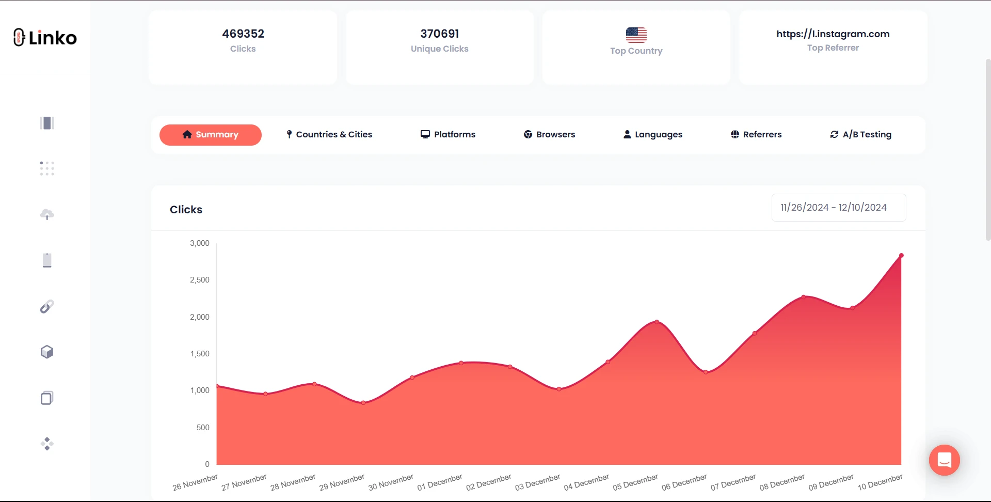Open the mobile device sidebar icon
The width and height of the screenshot is (991, 502).
[x=47, y=260]
